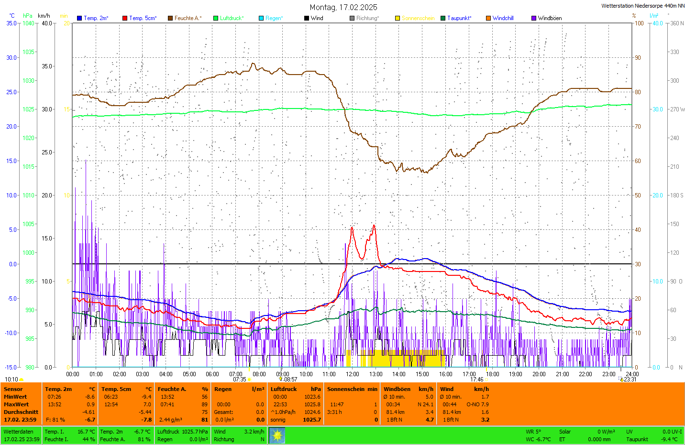
Task: Click the moonrise marker at 23:31
Action: pos(622,380)
